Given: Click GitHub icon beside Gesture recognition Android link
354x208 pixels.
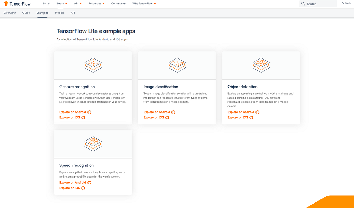Looking at the screenshot, I should (x=90, y=112).
